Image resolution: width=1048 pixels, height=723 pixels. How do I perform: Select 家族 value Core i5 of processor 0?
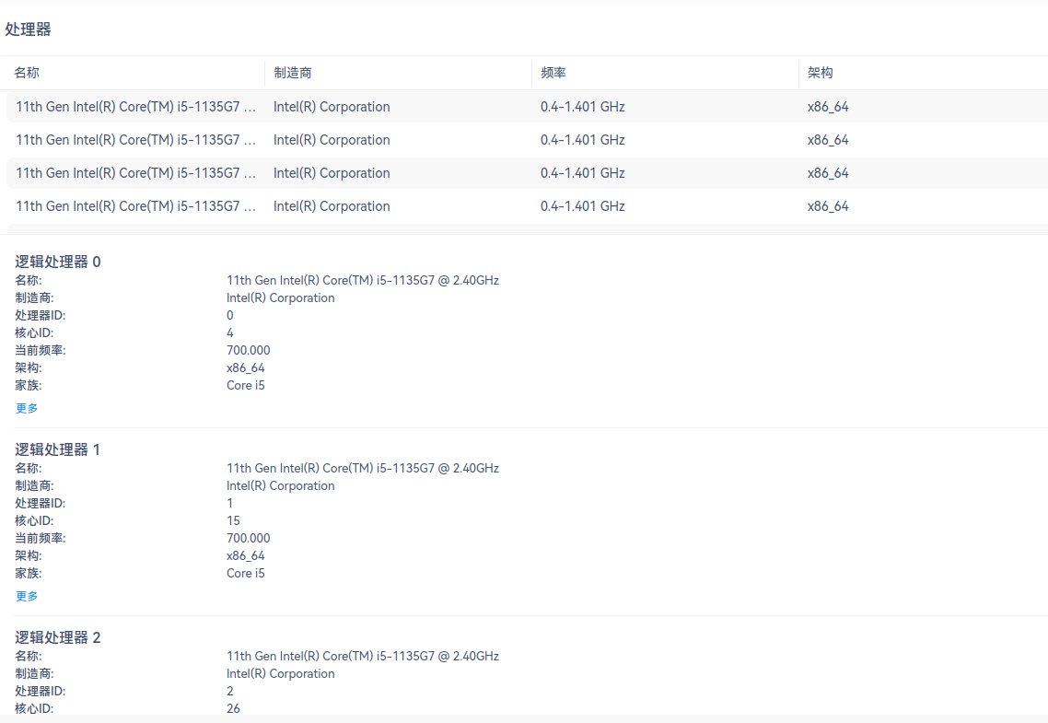pyautogui.click(x=246, y=386)
